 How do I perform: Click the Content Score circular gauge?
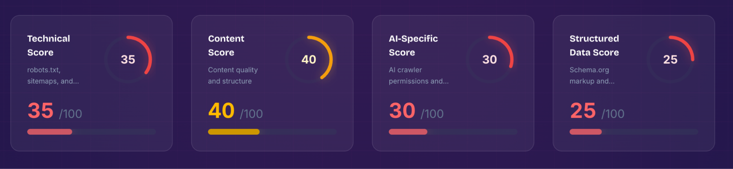click(x=309, y=59)
